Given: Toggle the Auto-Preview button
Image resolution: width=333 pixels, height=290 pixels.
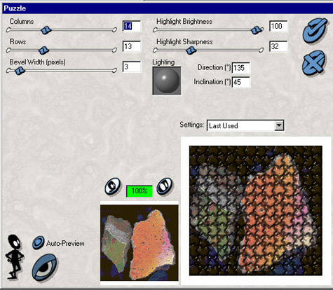Looking at the screenshot, I should pyautogui.click(x=38, y=242).
